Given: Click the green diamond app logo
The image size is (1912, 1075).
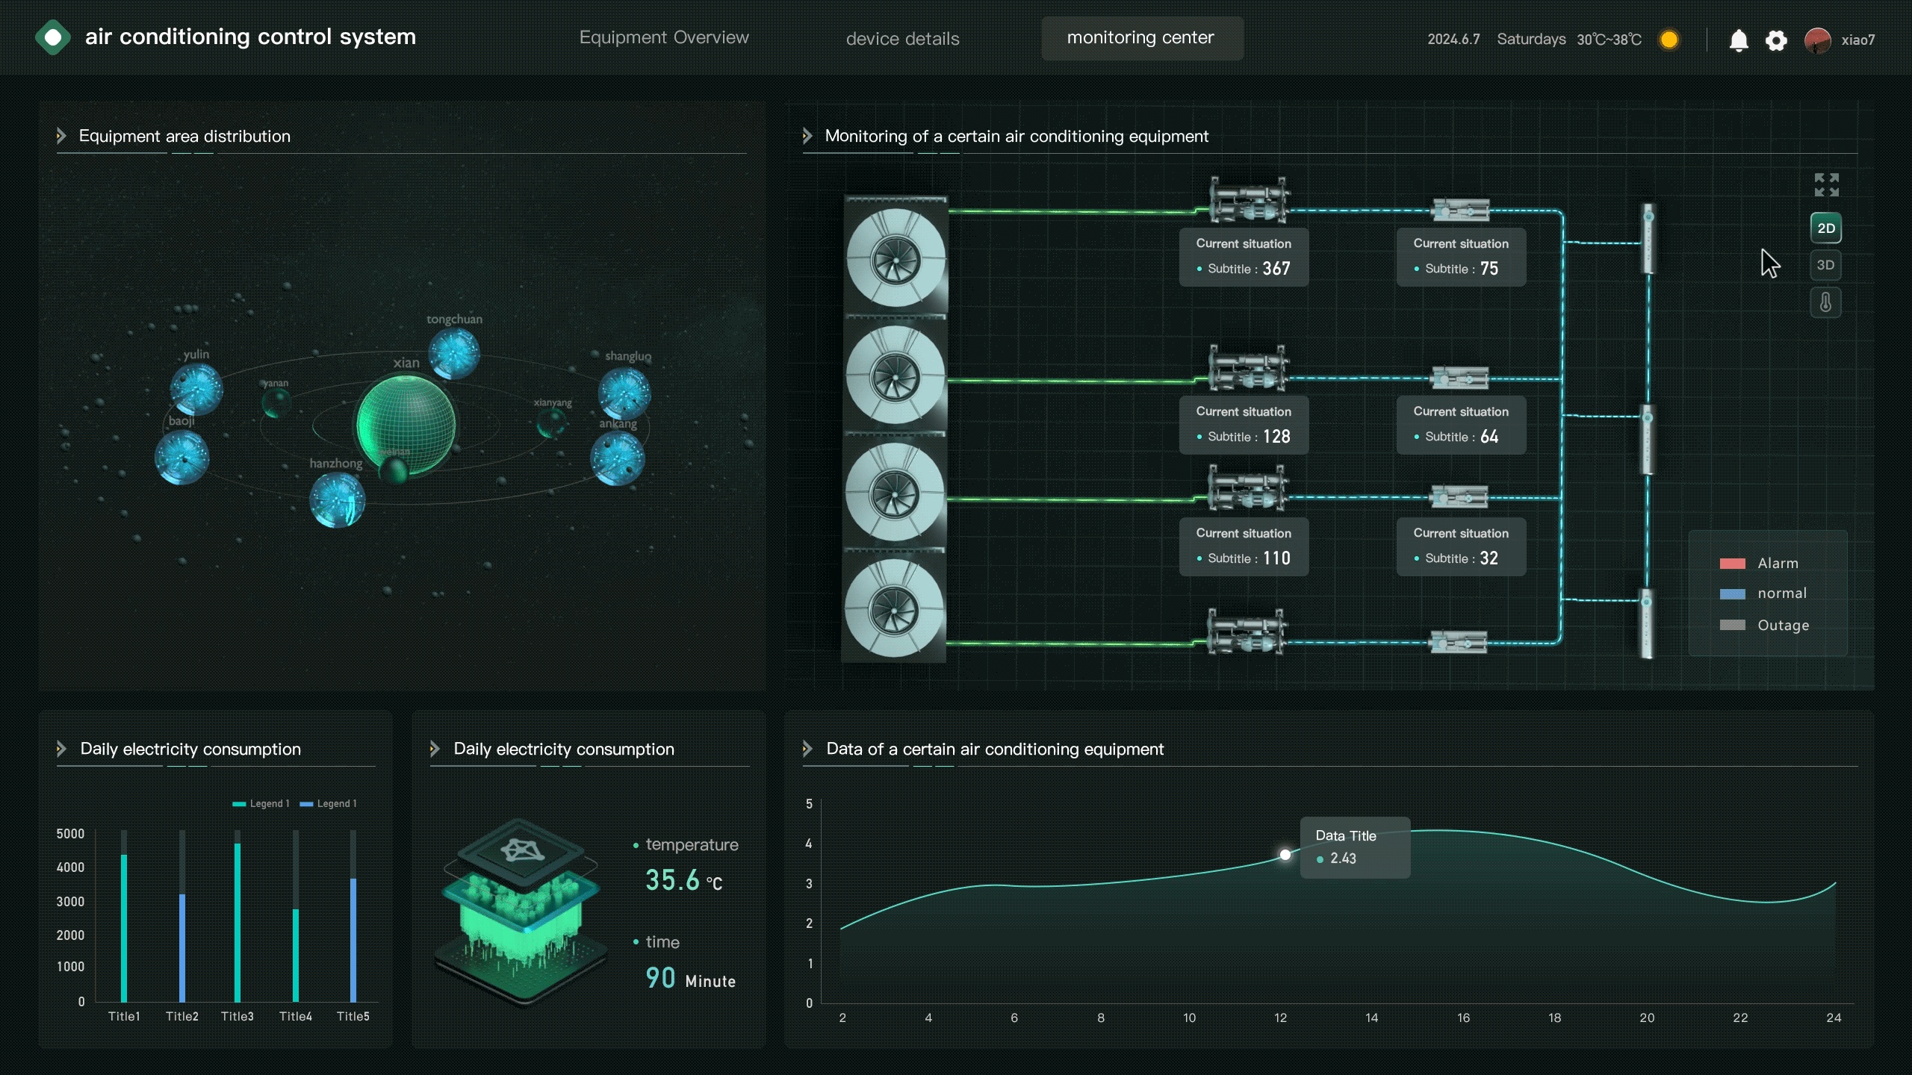Looking at the screenshot, I should point(53,37).
